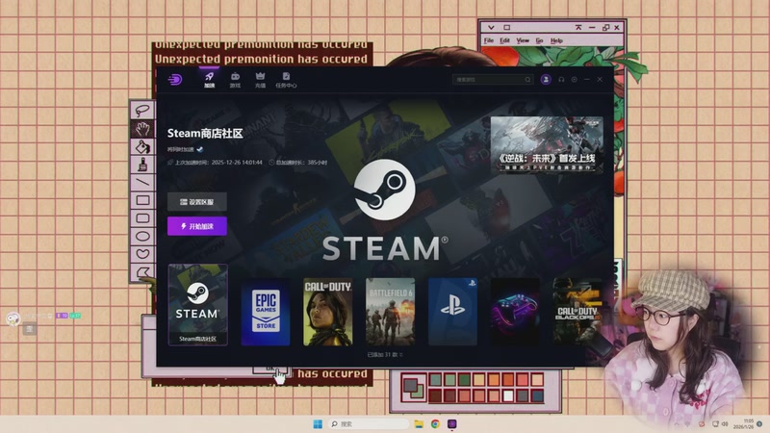770x433 pixels.
Task: Click the purple 开始加速 button
Action: (x=197, y=226)
